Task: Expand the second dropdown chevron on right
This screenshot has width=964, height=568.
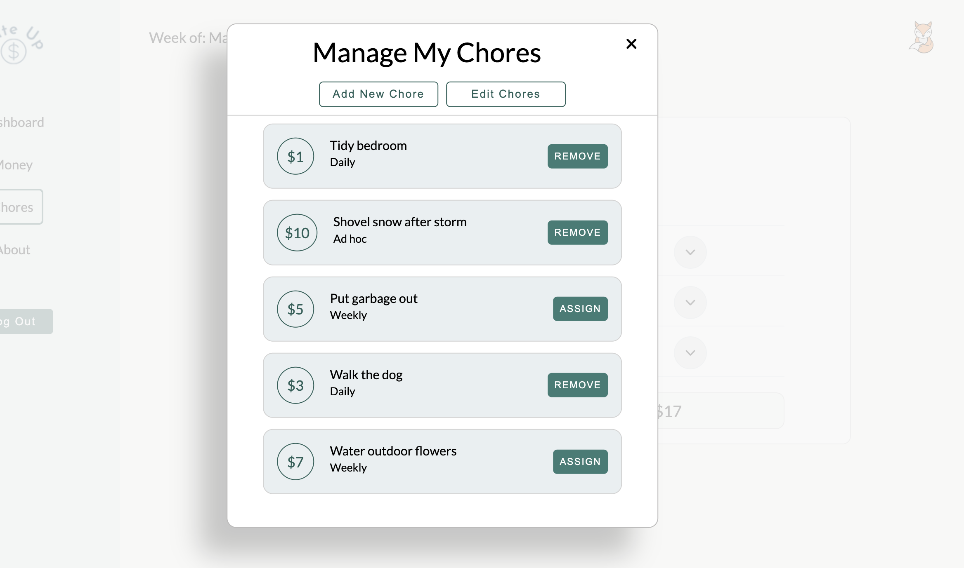Action: (x=690, y=302)
